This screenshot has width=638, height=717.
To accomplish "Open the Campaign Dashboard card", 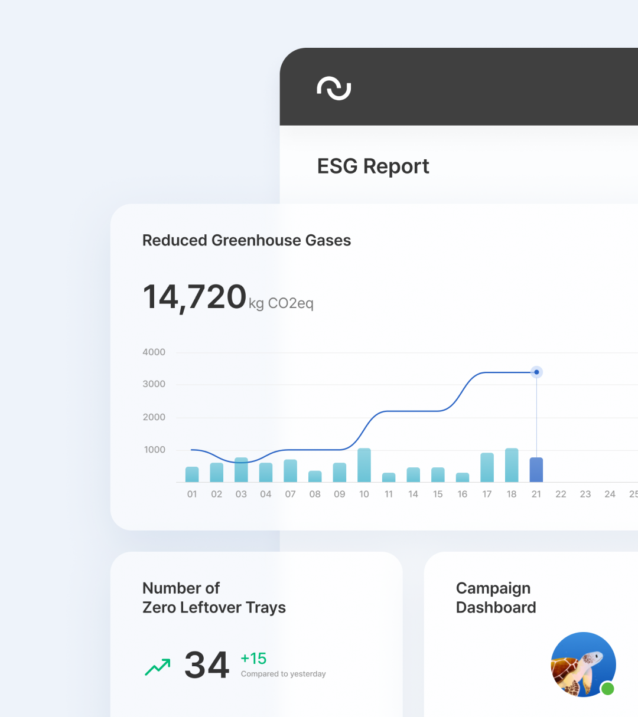I will pyautogui.click(x=496, y=597).
